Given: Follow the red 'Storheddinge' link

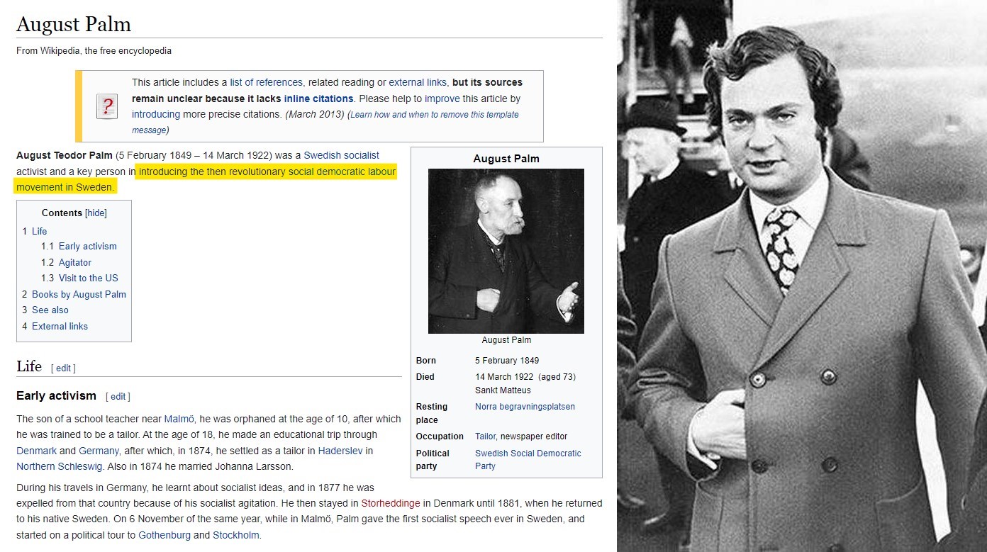Looking at the screenshot, I should 391,503.
